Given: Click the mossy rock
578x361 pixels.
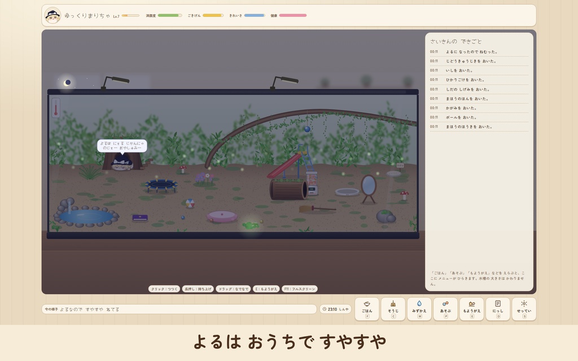Looking at the screenshot, I should click(386, 216).
